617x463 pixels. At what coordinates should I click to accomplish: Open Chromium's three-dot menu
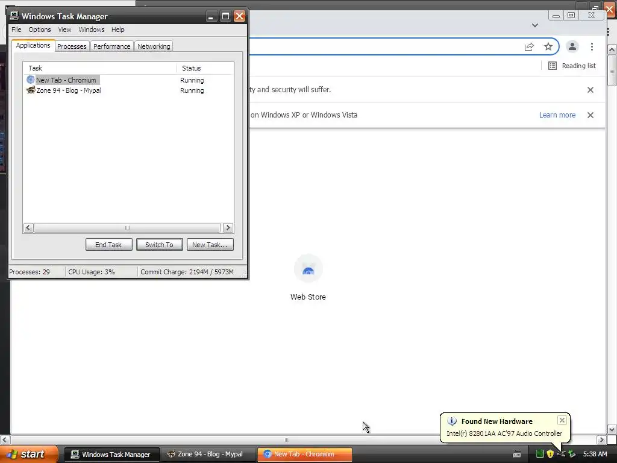592,46
